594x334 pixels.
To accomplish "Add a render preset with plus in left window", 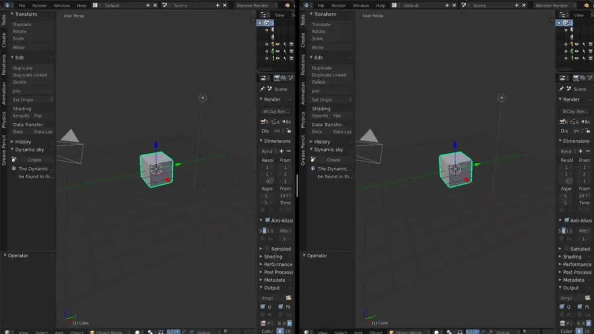I will click(282, 151).
